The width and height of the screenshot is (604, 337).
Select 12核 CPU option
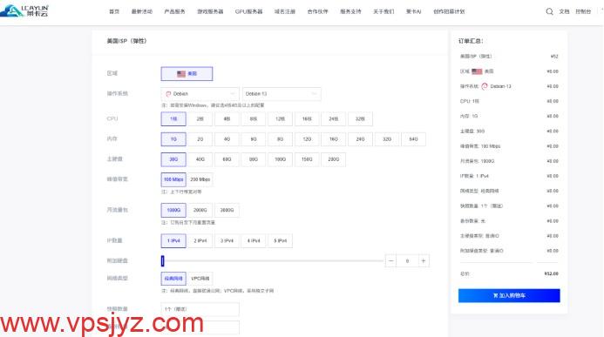click(280, 119)
